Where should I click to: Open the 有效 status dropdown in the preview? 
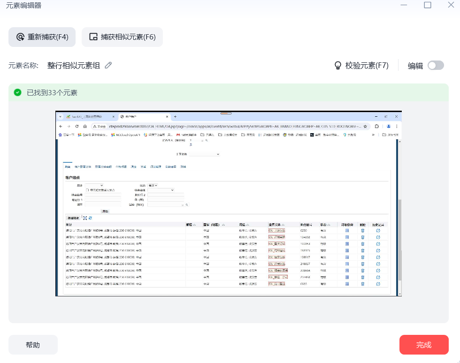(153, 186)
